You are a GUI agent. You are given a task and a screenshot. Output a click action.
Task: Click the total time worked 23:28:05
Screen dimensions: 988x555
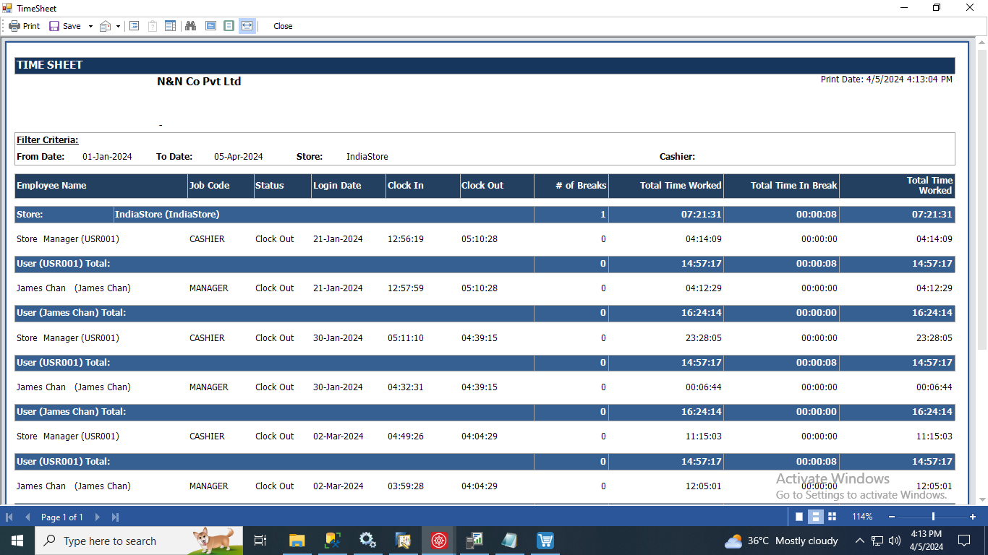tap(704, 338)
